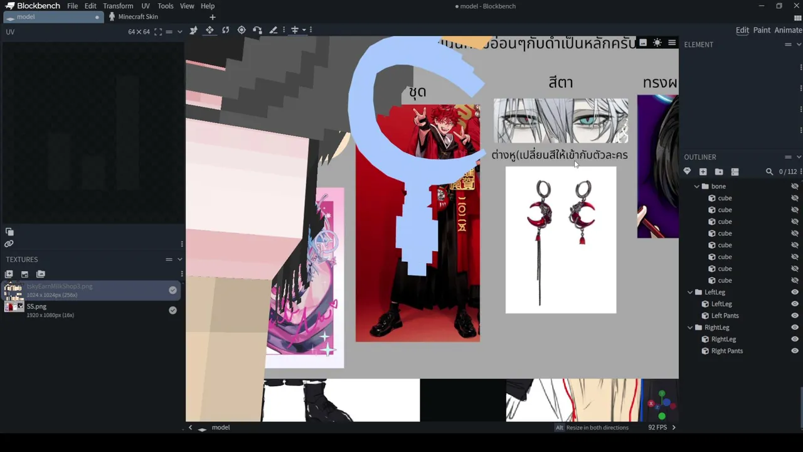This screenshot has width=803, height=452.
Task: Open the Edit menu in the menu bar
Action: (x=90, y=6)
